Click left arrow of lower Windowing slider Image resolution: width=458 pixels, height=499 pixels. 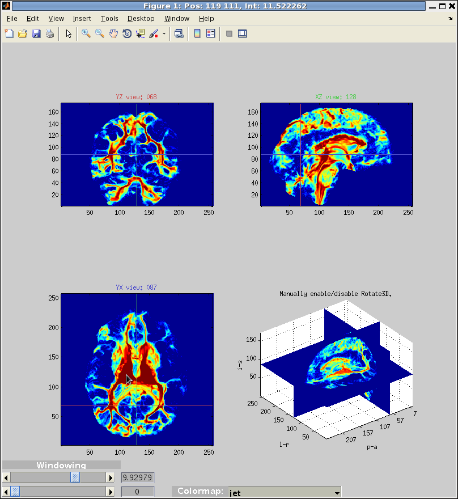point(6,492)
